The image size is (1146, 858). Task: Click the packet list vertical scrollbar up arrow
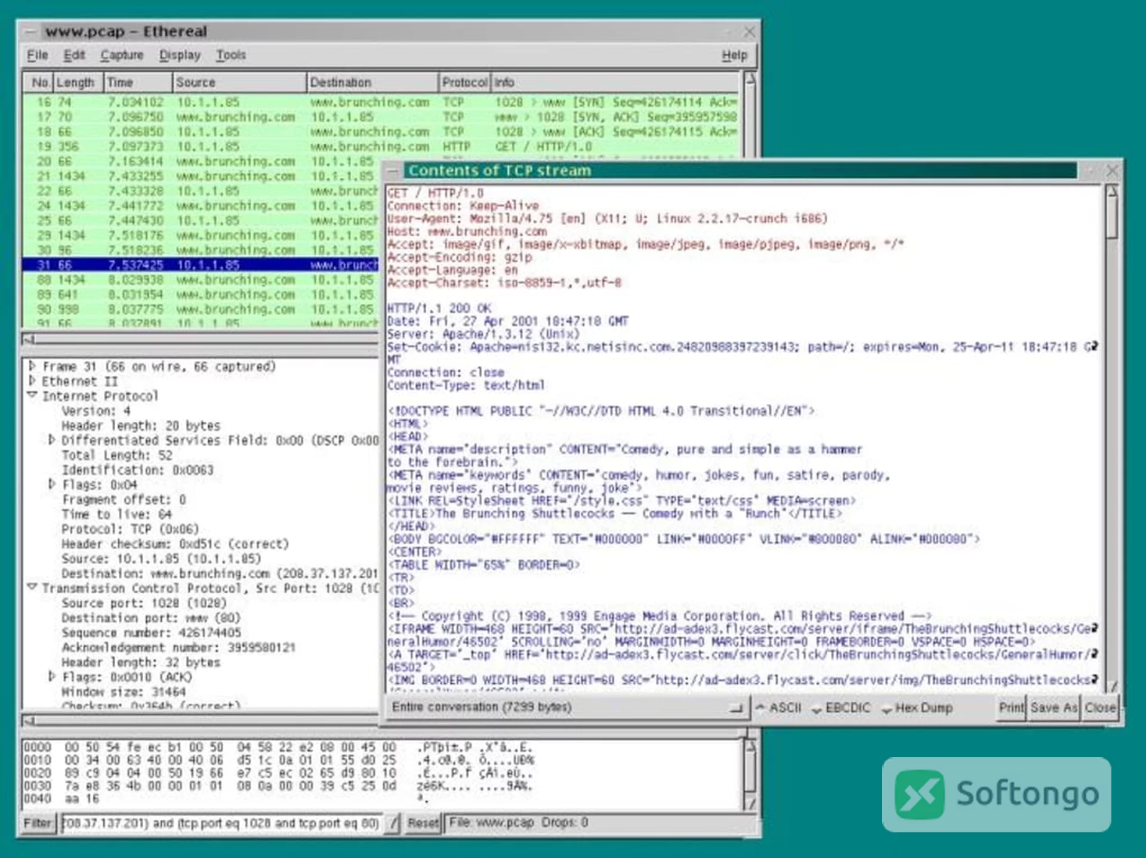[x=750, y=79]
